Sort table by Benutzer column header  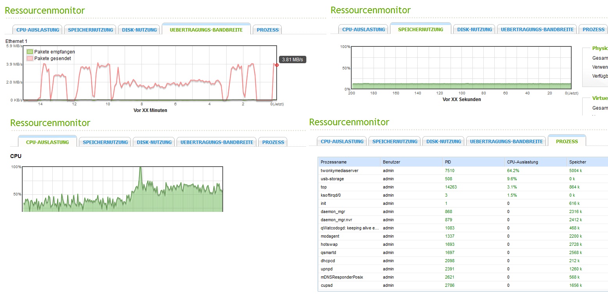[x=411, y=162]
